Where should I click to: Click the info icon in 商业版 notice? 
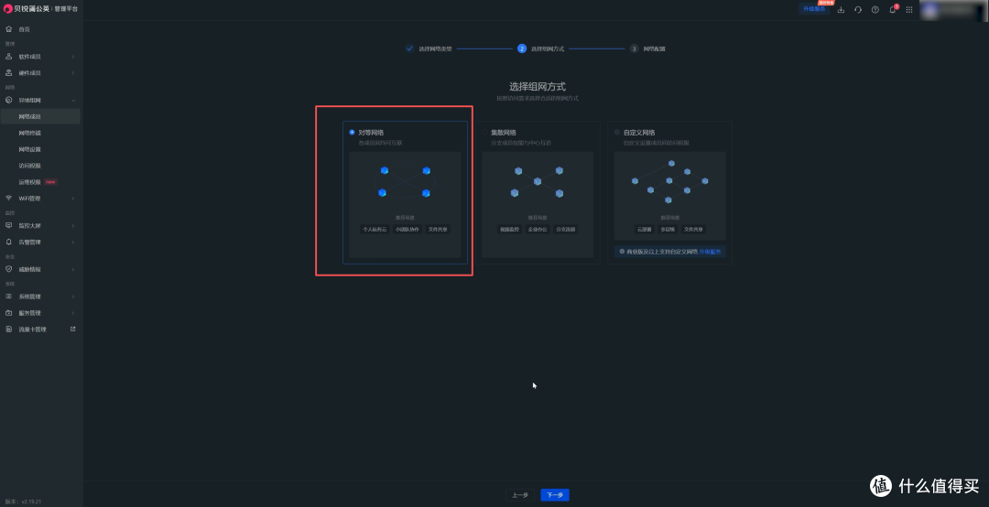[622, 252]
